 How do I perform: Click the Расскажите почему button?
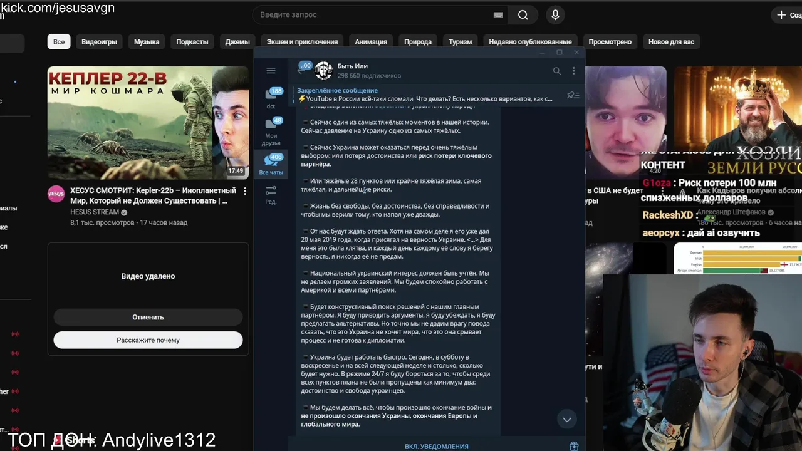click(x=148, y=340)
